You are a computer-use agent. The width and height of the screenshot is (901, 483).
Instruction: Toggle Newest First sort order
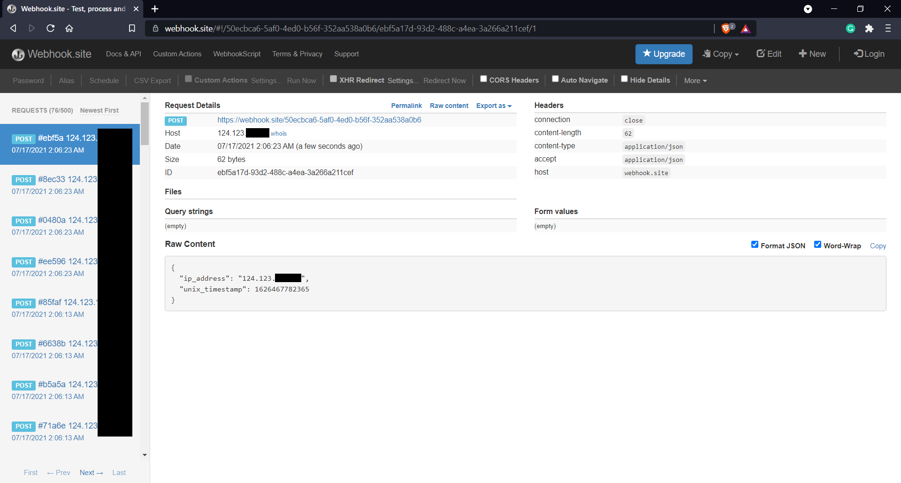click(99, 110)
